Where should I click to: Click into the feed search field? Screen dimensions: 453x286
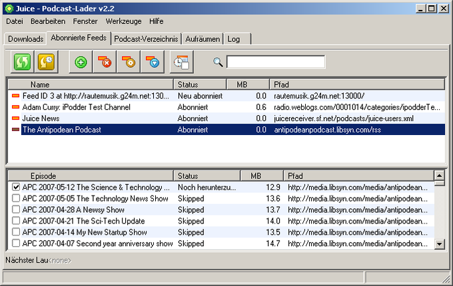276,62
